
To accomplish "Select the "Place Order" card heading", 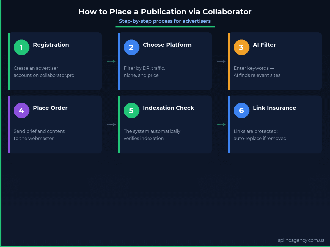I will pyautogui.click(x=50, y=108).
